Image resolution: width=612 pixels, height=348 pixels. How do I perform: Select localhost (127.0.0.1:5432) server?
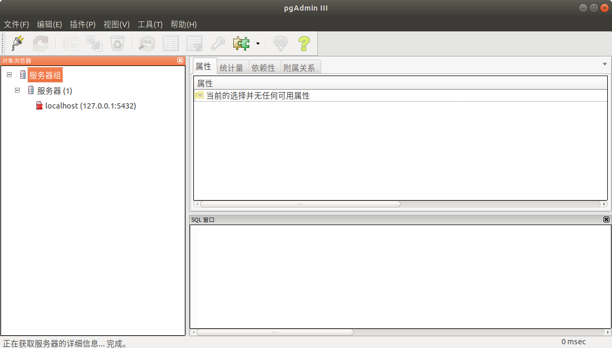[91, 106]
